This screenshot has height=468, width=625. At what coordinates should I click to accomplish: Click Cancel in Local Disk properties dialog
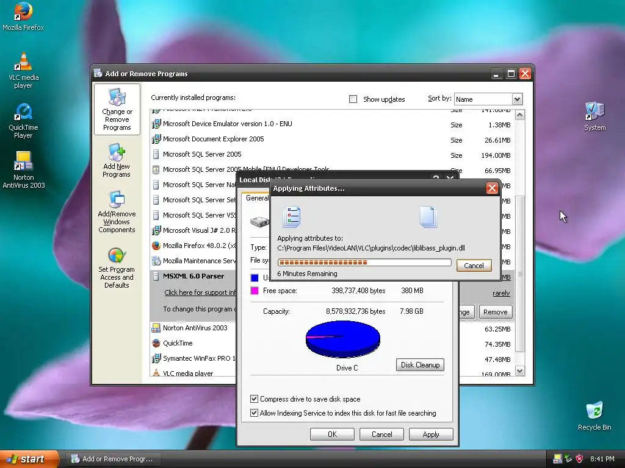[x=381, y=434]
